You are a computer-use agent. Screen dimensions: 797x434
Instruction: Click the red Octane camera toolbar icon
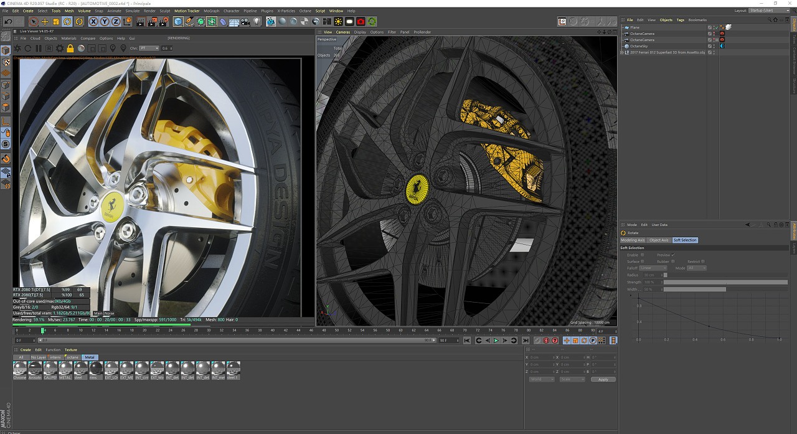pyautogui.click(x=361, y=22)
